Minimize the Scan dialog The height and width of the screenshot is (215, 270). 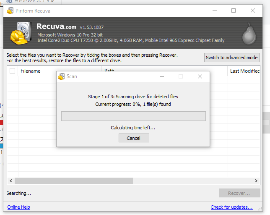tap(162, 76)
